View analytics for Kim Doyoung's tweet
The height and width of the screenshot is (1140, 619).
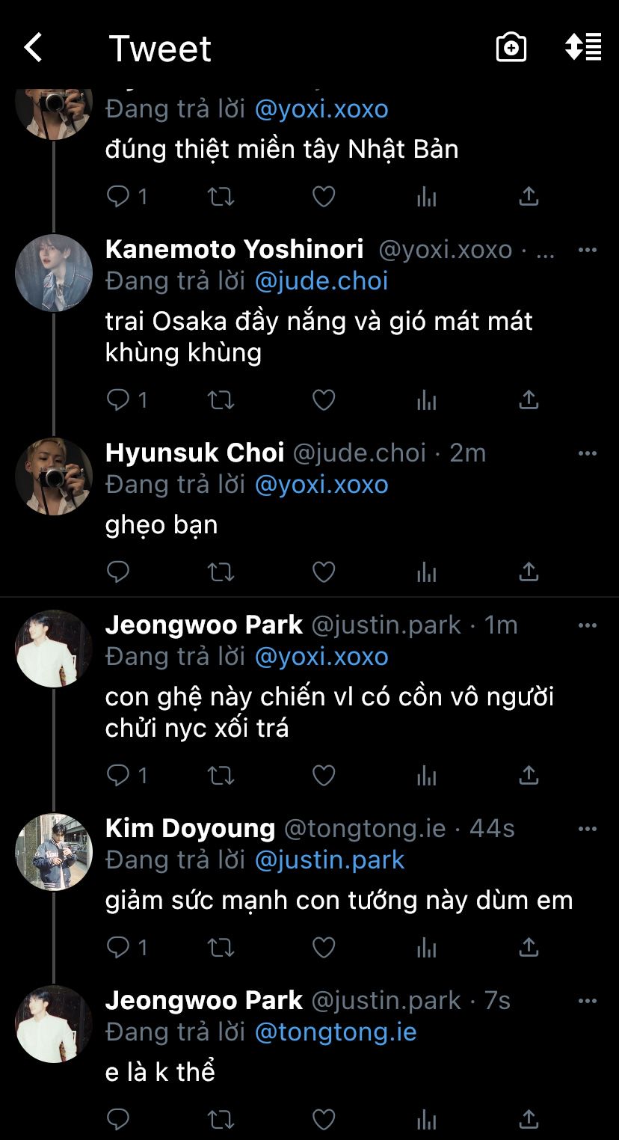point(427,948)
